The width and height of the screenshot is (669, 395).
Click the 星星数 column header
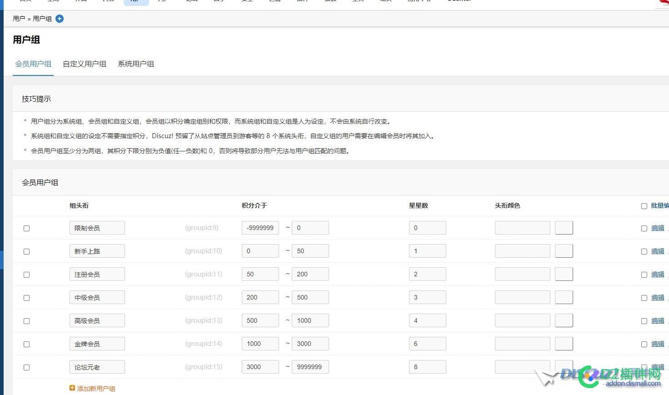pos(419,205)
